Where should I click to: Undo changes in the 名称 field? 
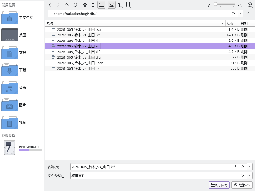pyautogui.click(x=236, y=167)
